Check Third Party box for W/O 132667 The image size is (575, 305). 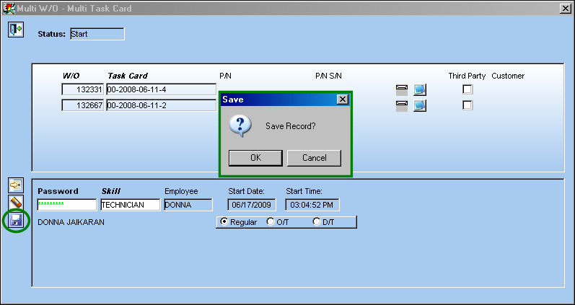click(468, 105)
